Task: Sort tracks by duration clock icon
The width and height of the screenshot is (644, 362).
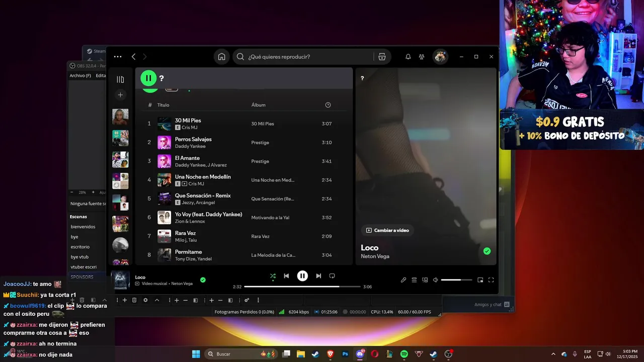Action: pos(328,105)
